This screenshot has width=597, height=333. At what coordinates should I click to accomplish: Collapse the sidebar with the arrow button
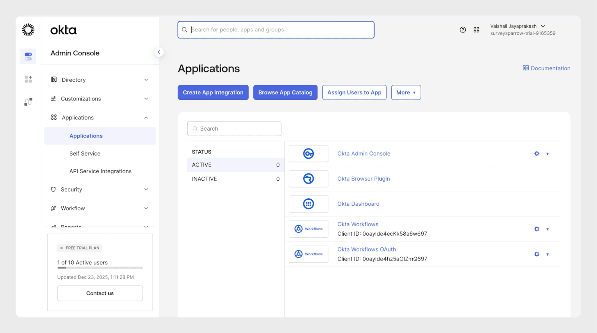pyautogui.click(x=159, y=52)
